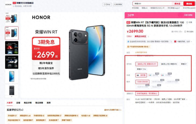The image size is (196, 124).
Task: Select the 荣耀WIN series option
Action: click(169, 64)
